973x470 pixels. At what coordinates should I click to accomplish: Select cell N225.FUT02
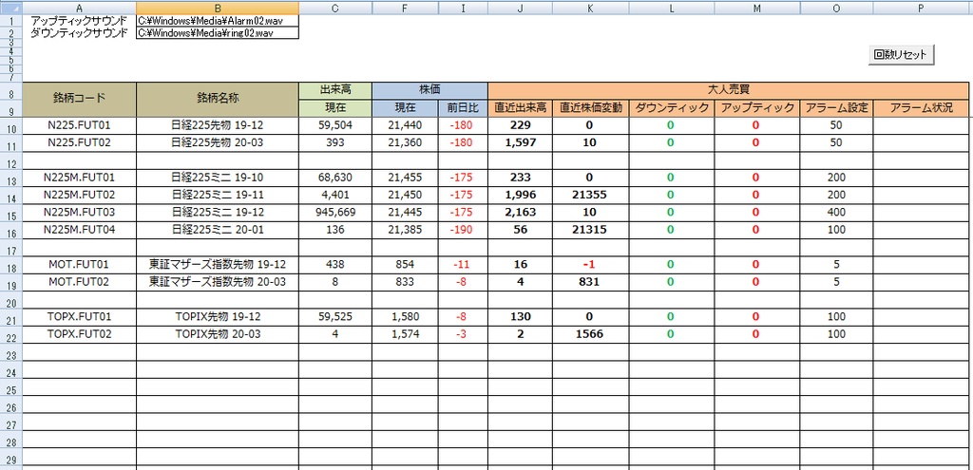[80, 142]
